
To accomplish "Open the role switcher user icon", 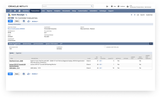I will pyautogui.click(x=128, y=6).
